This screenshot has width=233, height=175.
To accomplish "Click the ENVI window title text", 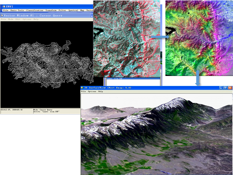I will [10, 6].
